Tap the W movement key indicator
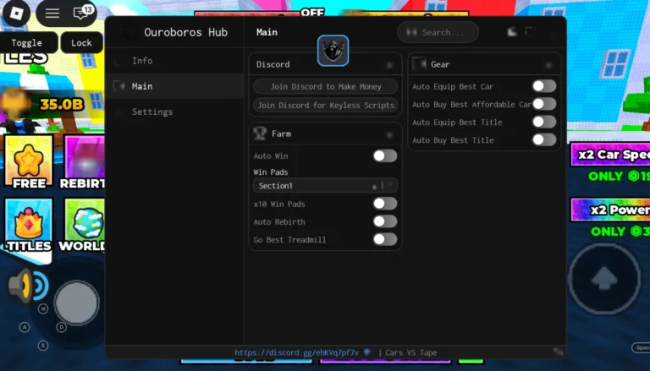The width and height of the screenshot is (650, 371). point(43,308)
